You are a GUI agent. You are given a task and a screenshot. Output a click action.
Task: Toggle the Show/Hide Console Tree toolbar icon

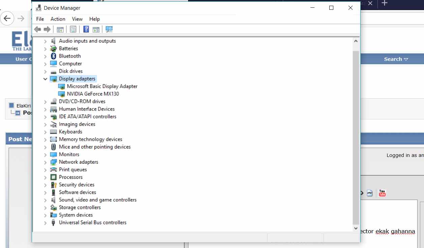tap(60, 30)
